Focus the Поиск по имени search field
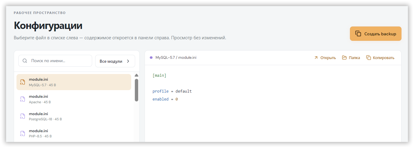Viewport: 414px width, 148px height. (x=55, y=61)
